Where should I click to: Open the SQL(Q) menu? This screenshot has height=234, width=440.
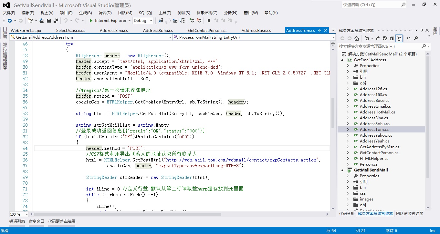[x=145, y=13]
